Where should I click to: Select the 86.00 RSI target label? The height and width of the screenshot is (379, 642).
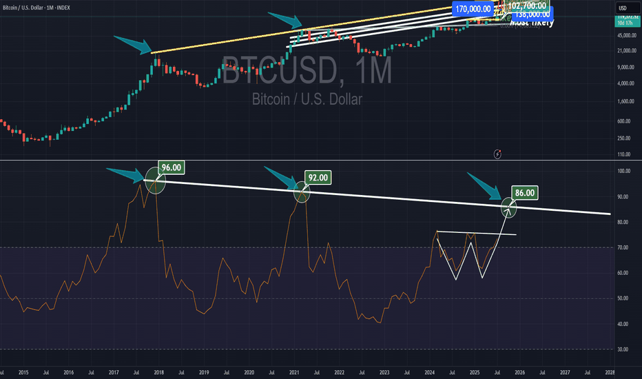coord(525,193)
